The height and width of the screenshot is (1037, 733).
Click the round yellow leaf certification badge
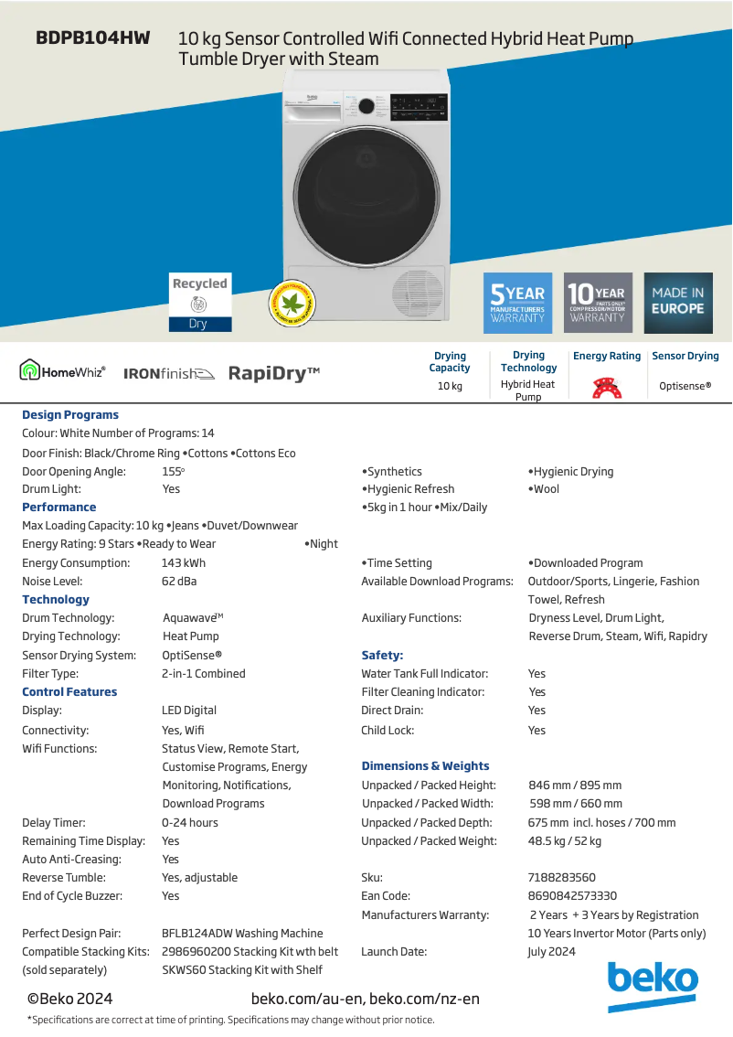[292, 304]
